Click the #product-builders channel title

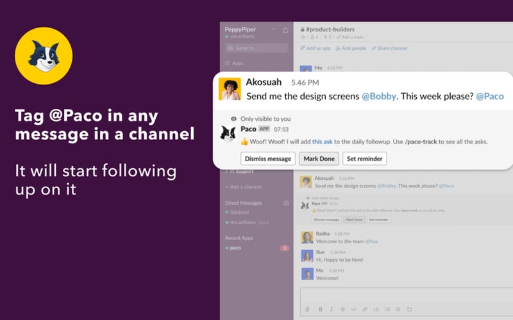point(330,29)
